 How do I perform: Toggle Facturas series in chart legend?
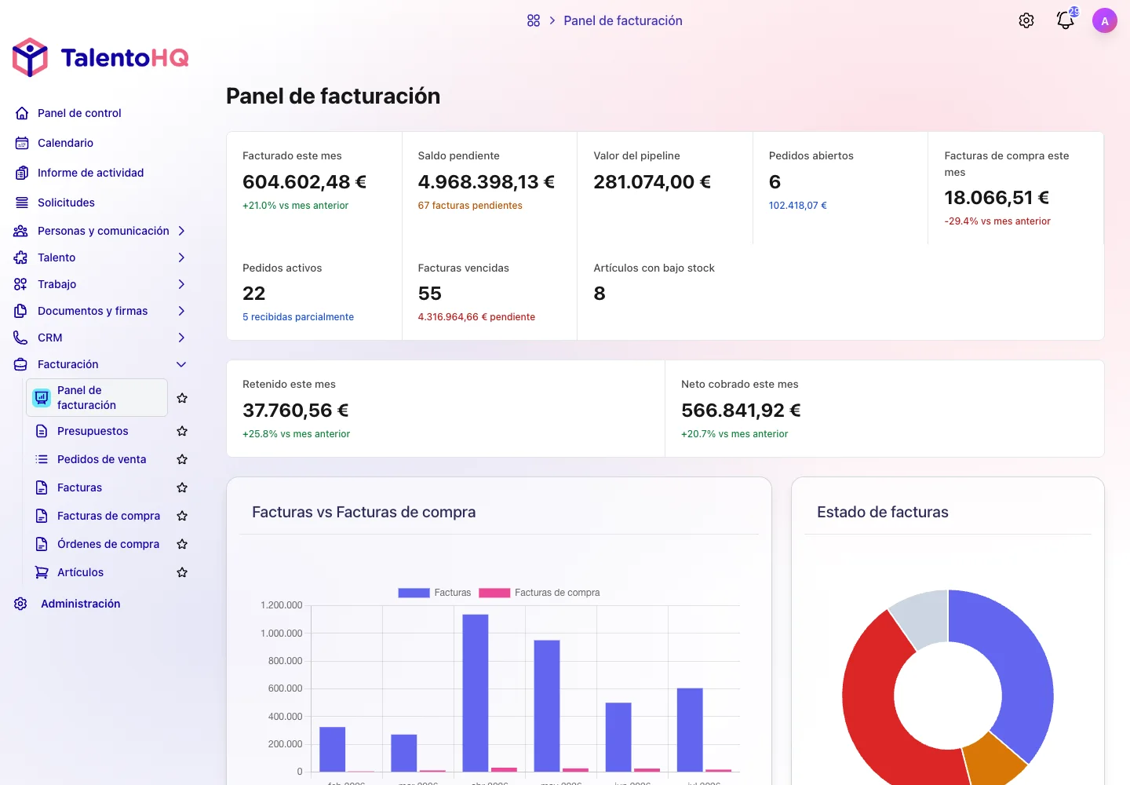tap(434, 593)
